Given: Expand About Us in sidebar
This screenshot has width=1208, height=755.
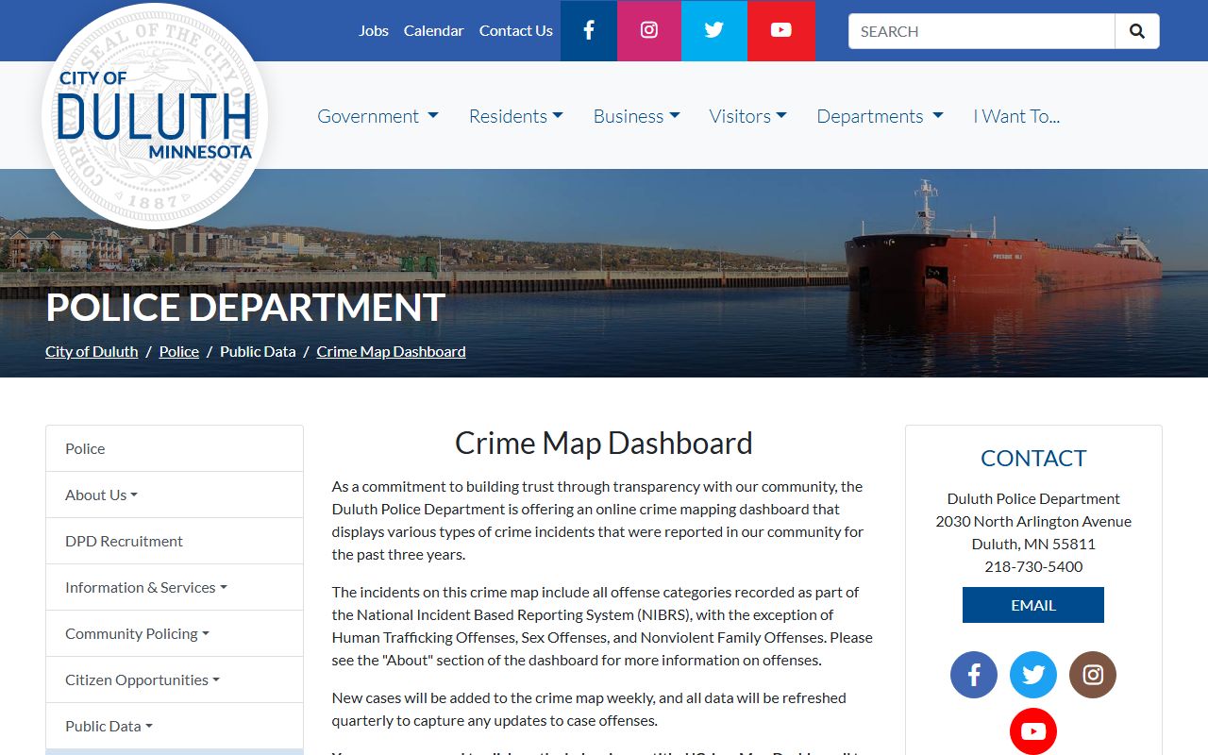Looking at the screenshot, I should coord(175,495).
